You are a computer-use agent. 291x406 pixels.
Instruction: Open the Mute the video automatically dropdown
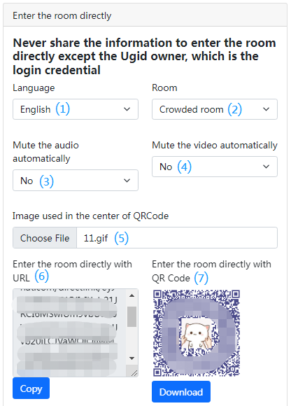tap(215, 167)
